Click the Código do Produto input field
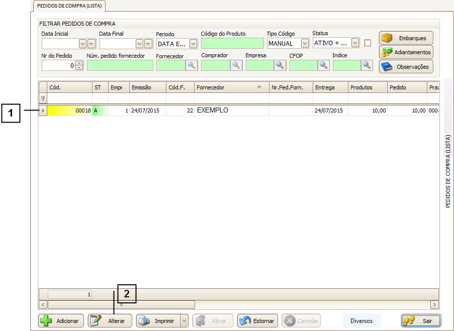Image resolution: width=454 pixels, height=331 pixels. [x=232, y=44]
